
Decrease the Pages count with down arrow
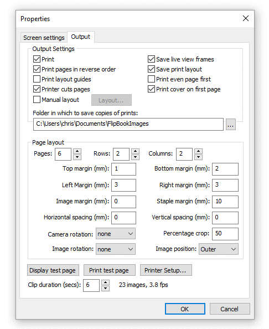pos(77,157)
